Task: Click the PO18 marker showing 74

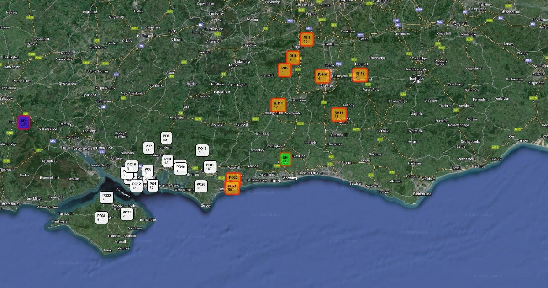Action: (202, 150)
